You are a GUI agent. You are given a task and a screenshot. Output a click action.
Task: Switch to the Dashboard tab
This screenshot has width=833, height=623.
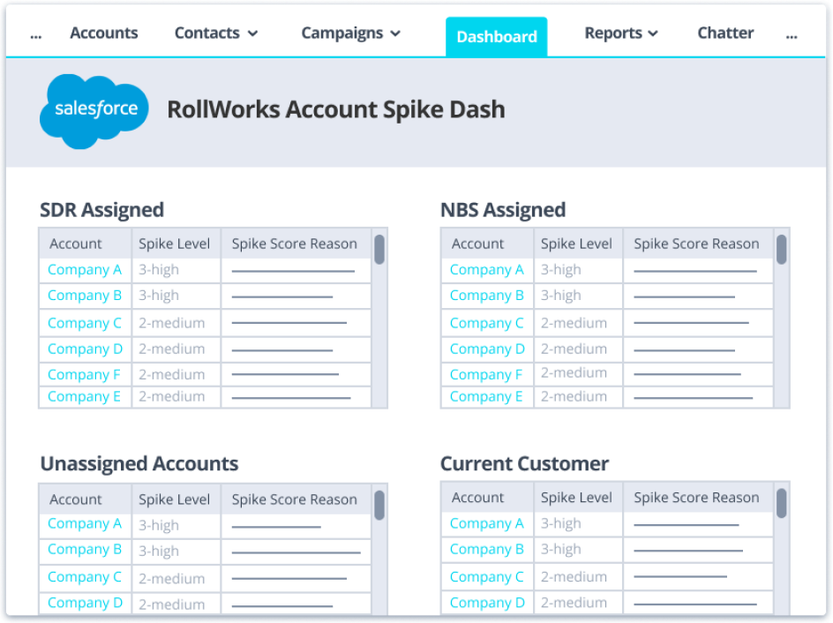click(x=496, y=36)
